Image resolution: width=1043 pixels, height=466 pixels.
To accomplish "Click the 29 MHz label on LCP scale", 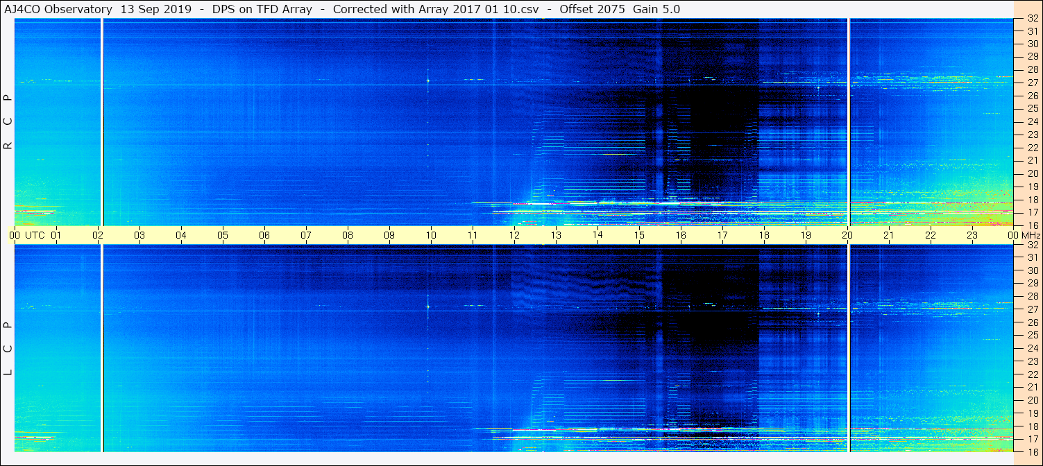I will pyautogui.click(x=1032, y=284).
